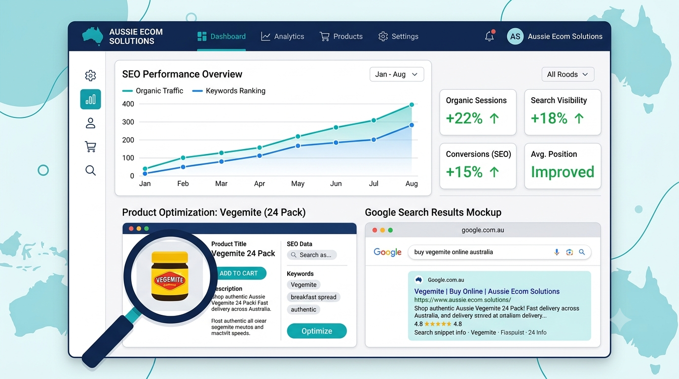Open the user profile sidebar icon
Image resolution: width=679 pixels, height=379 pixels.
coord(90,123)
